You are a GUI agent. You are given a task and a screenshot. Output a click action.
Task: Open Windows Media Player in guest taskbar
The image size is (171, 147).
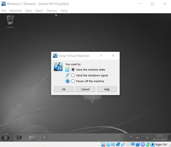tap(45, 138)
